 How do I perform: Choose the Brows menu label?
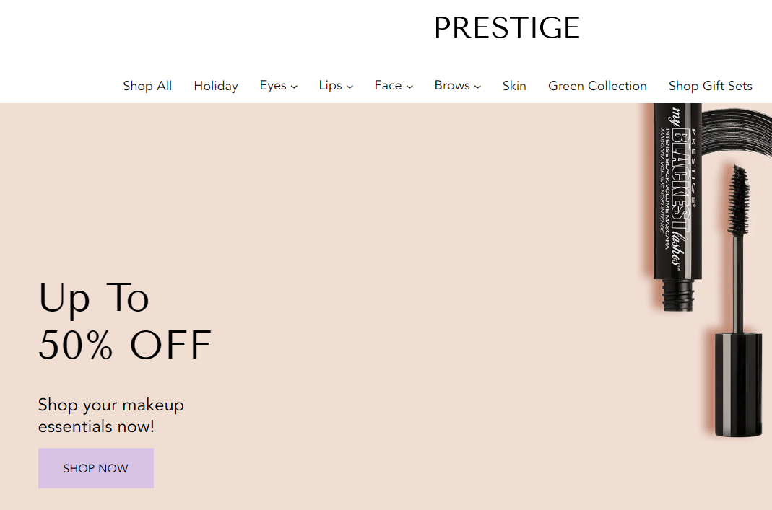point(452,86)
